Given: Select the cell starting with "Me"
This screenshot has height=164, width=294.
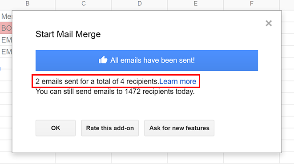Looking at the screenshot, I should tap(6, 16).
